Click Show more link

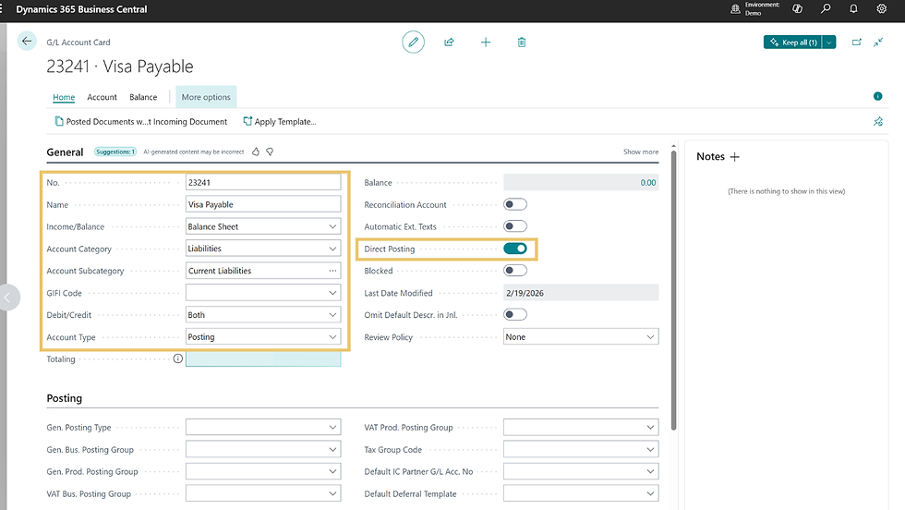tap(641, 152)
